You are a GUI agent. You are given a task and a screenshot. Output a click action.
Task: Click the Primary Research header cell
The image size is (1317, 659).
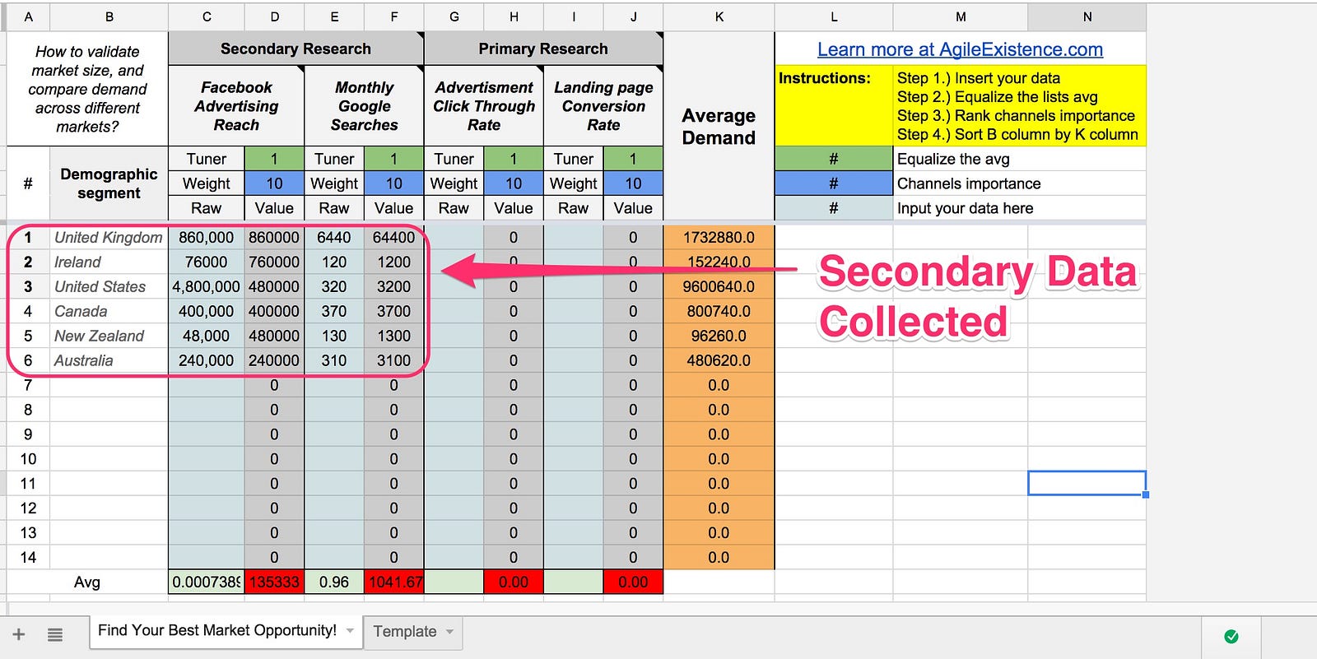543,49
